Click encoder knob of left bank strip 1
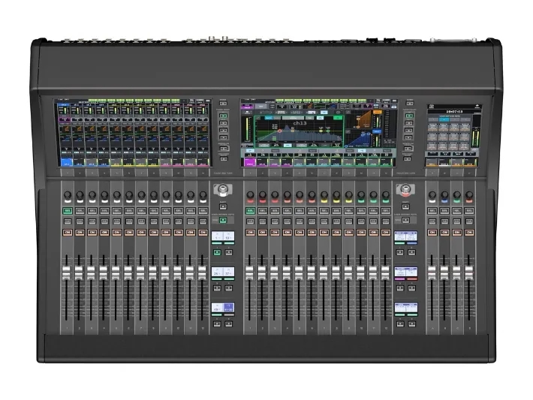Viewport: 533px width, 400px height. (68, 194)
